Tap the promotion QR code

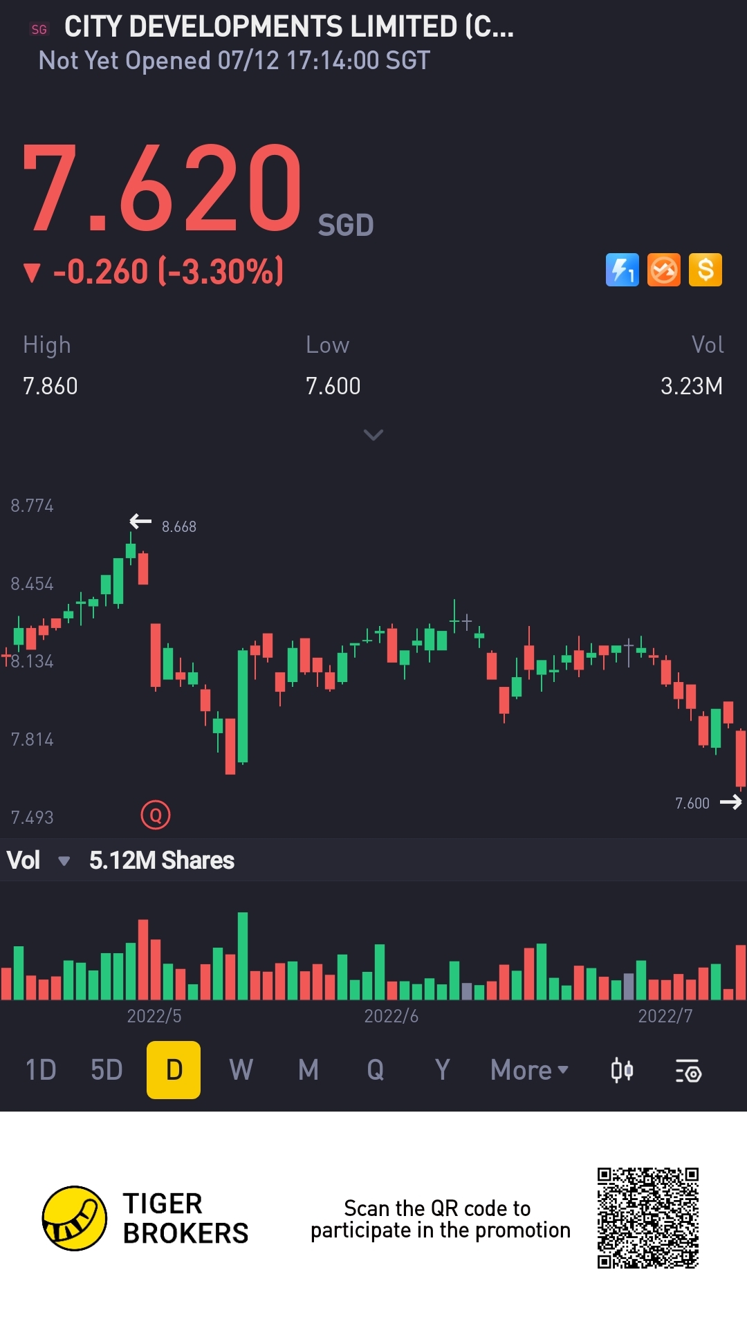coord(648,1218)
